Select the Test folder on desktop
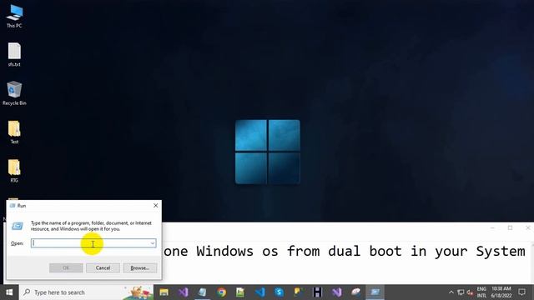This screenshot has width=534, height=300. coord(14,132)
